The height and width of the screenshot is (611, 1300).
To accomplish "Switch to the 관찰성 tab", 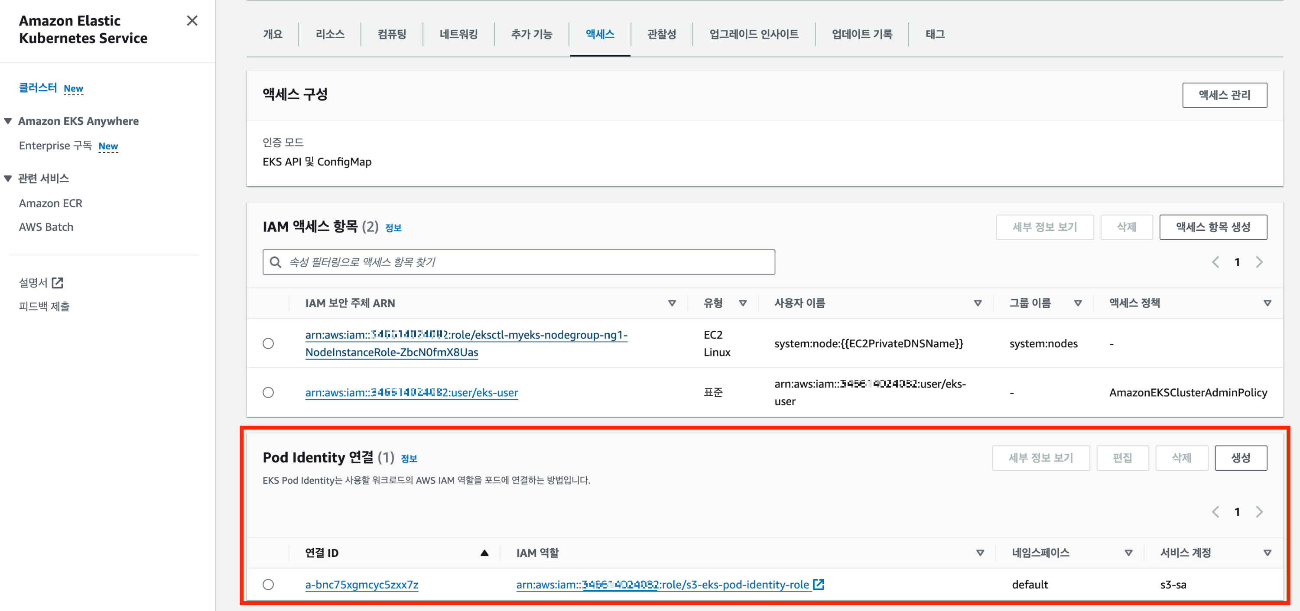I will click(x=661, y=34).
